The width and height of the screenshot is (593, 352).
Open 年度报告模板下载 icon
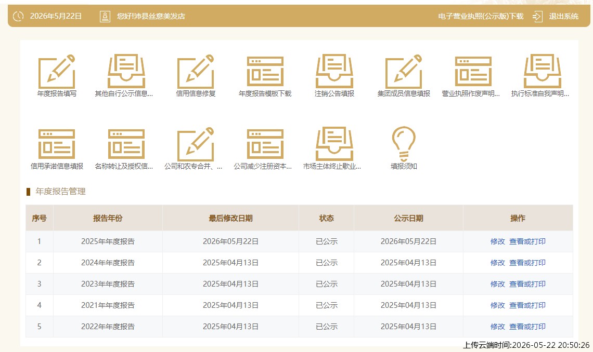[265, 71]
